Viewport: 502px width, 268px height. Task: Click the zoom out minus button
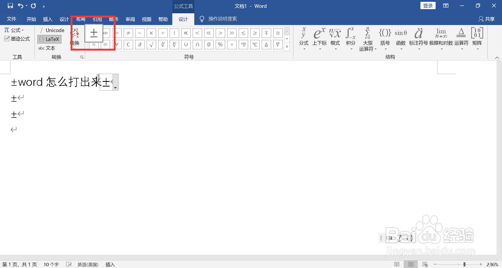435,264
